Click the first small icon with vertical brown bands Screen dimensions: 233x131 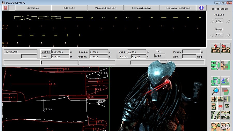[214, 99]
